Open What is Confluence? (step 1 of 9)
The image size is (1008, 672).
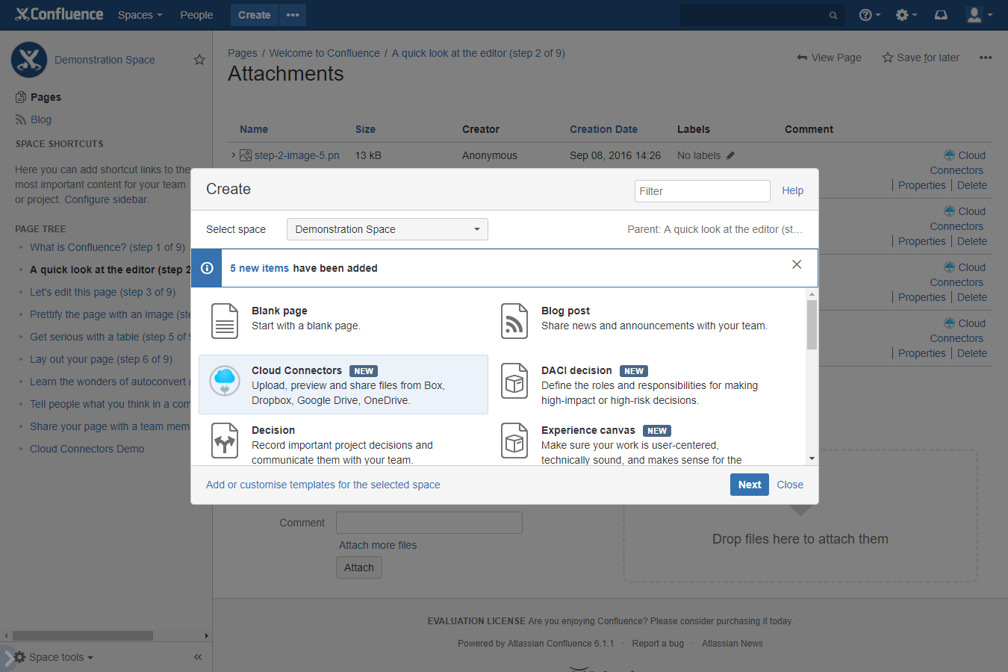(x=108, y=247)
